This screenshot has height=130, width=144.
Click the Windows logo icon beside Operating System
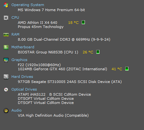(x=6, y=5)
